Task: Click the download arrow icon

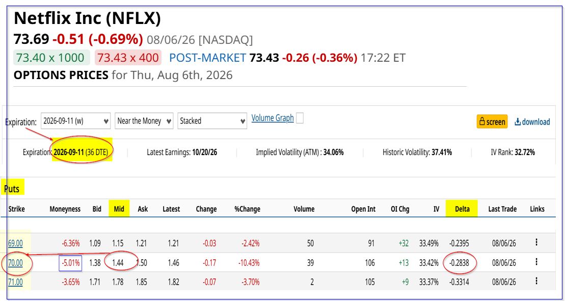Action: click(x=517, y=122)
